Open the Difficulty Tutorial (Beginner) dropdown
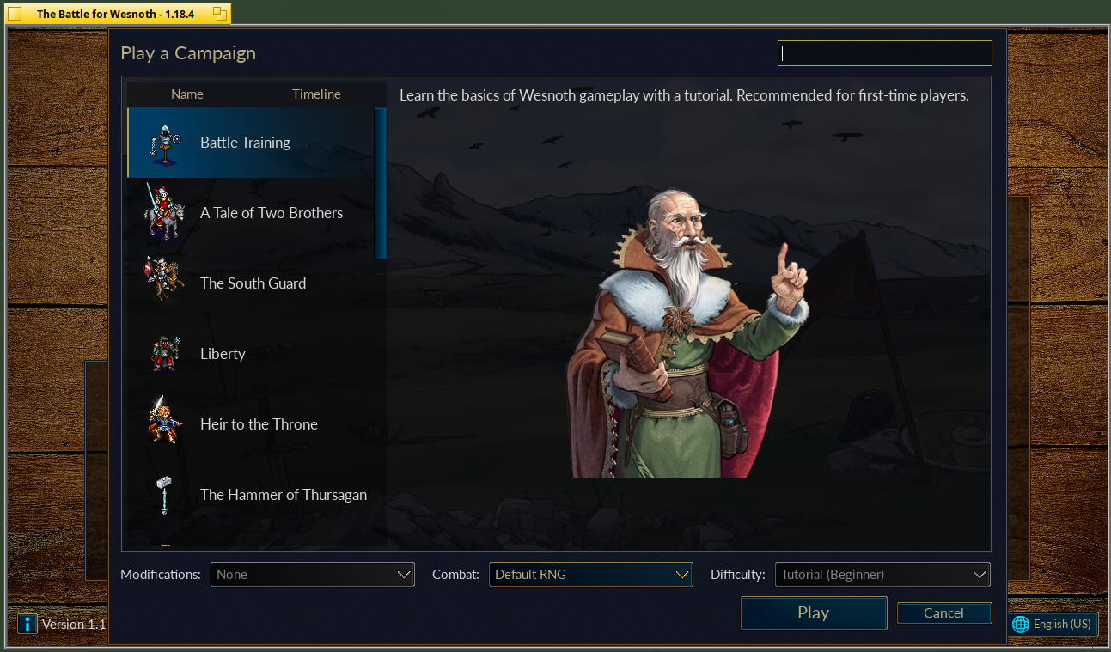Image resolution: width=1111 pixels, height=652 pixels. coord(882,575)
